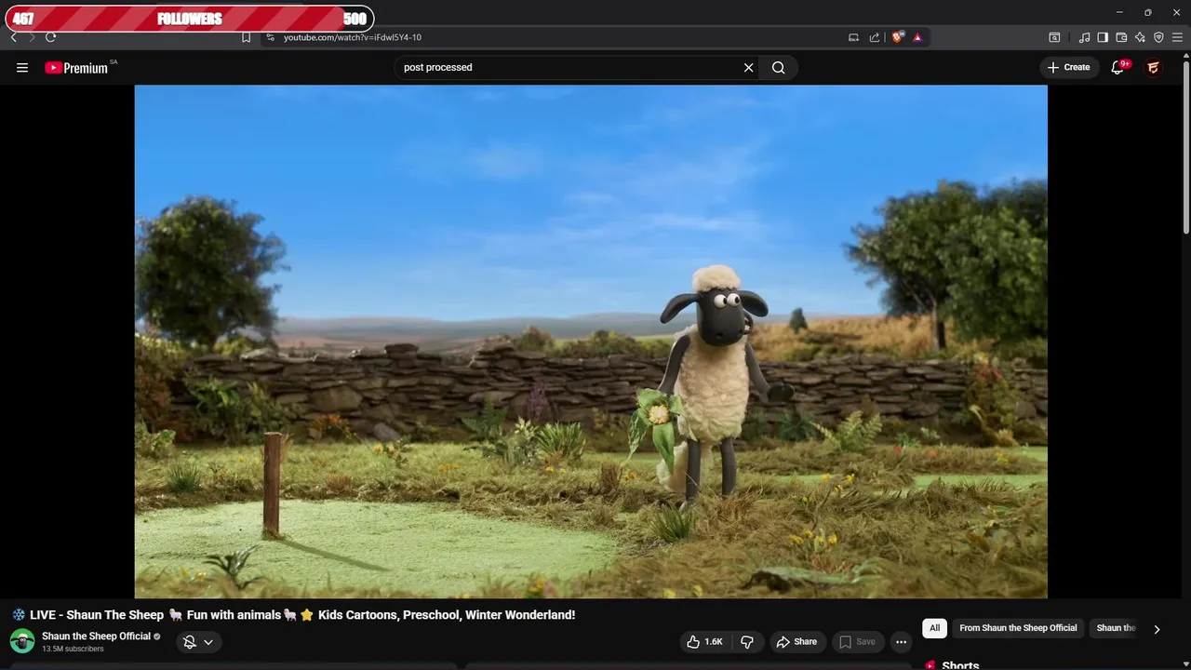Dislike the video
The image size is (1191, 670).
747,642
